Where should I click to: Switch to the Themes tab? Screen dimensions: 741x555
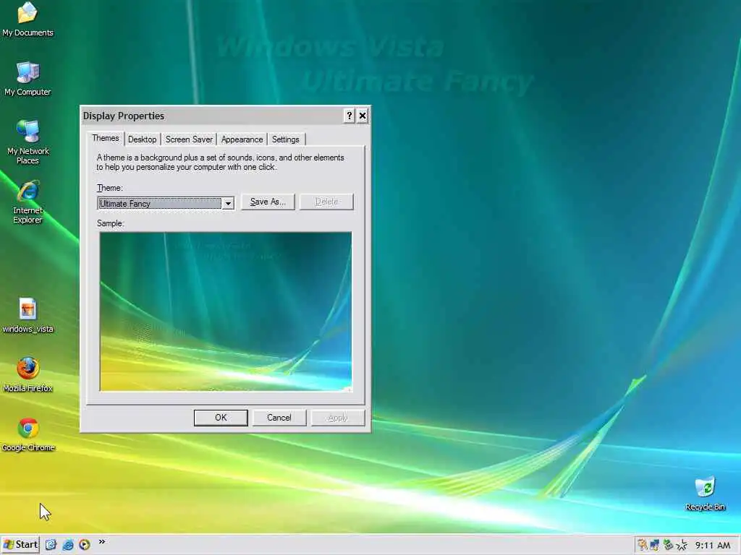tap(106, 138)
